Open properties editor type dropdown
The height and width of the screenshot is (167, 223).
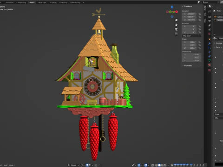coord(211,6)
